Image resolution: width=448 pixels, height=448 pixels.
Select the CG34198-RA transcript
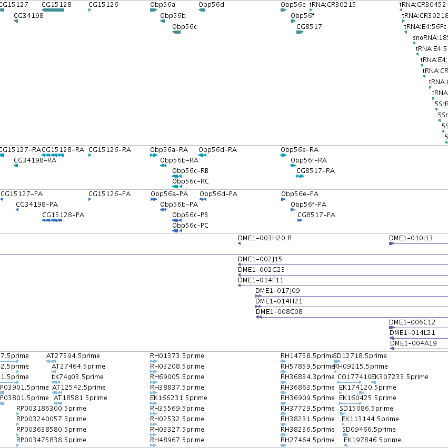point(16,166)
